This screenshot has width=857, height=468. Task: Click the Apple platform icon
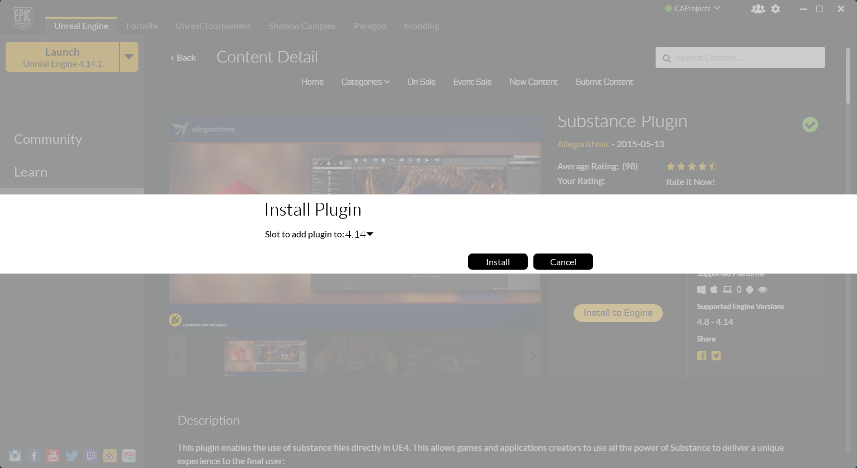coord(714,290)
